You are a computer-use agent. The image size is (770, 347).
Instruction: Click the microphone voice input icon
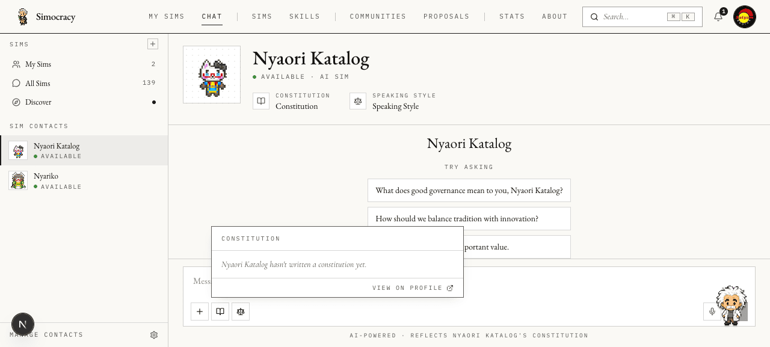click(x=712, y=312)
